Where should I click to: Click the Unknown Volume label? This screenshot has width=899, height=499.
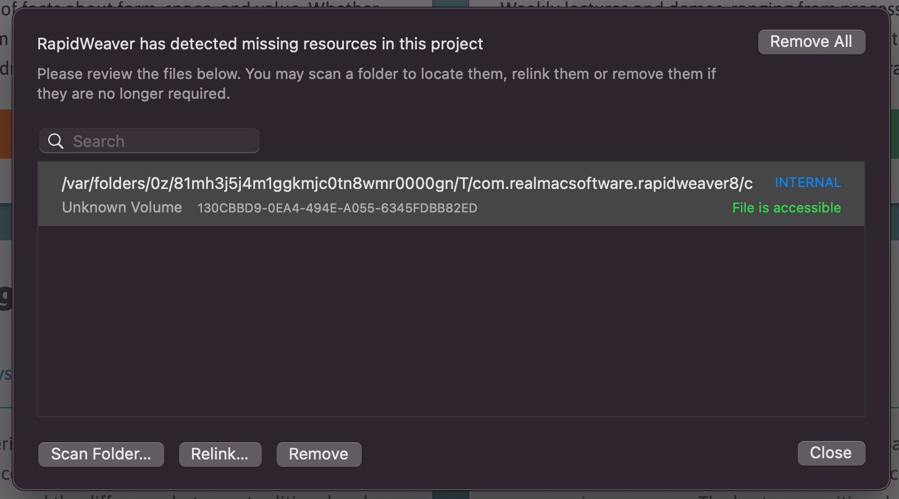coord(122,208)
